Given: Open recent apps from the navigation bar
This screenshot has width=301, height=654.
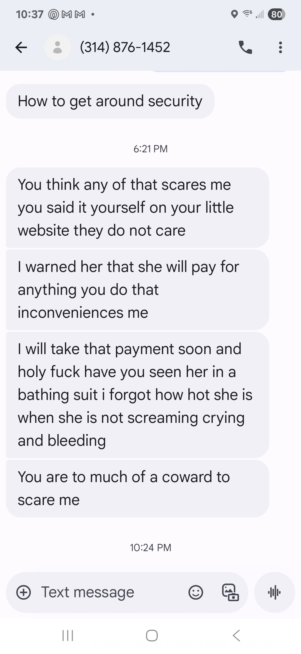Looking at the screenshot, I should coord(68,635).
